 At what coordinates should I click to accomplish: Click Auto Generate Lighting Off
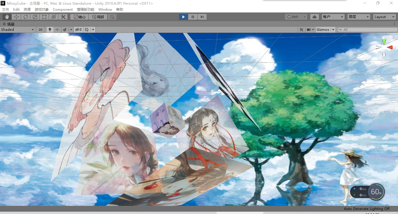click(367, 208)
